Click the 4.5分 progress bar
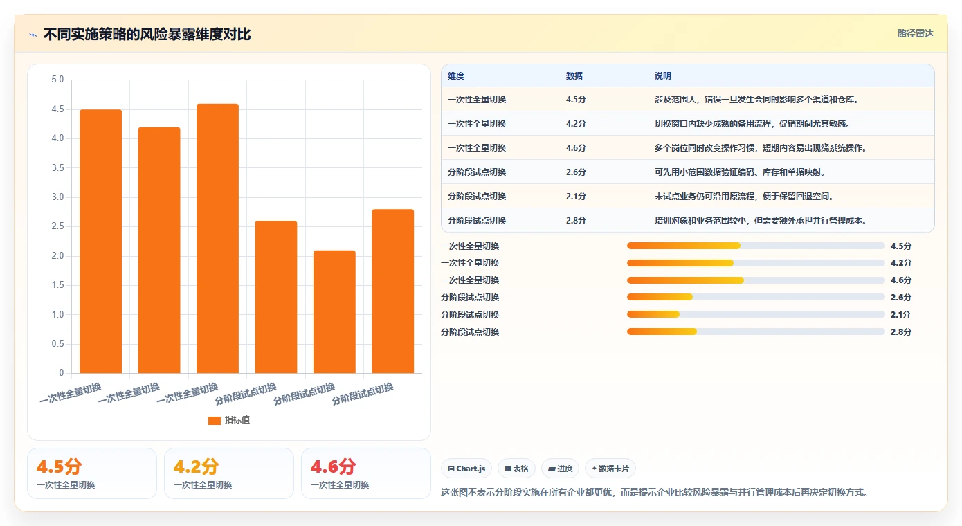 (x=756, y=246)
